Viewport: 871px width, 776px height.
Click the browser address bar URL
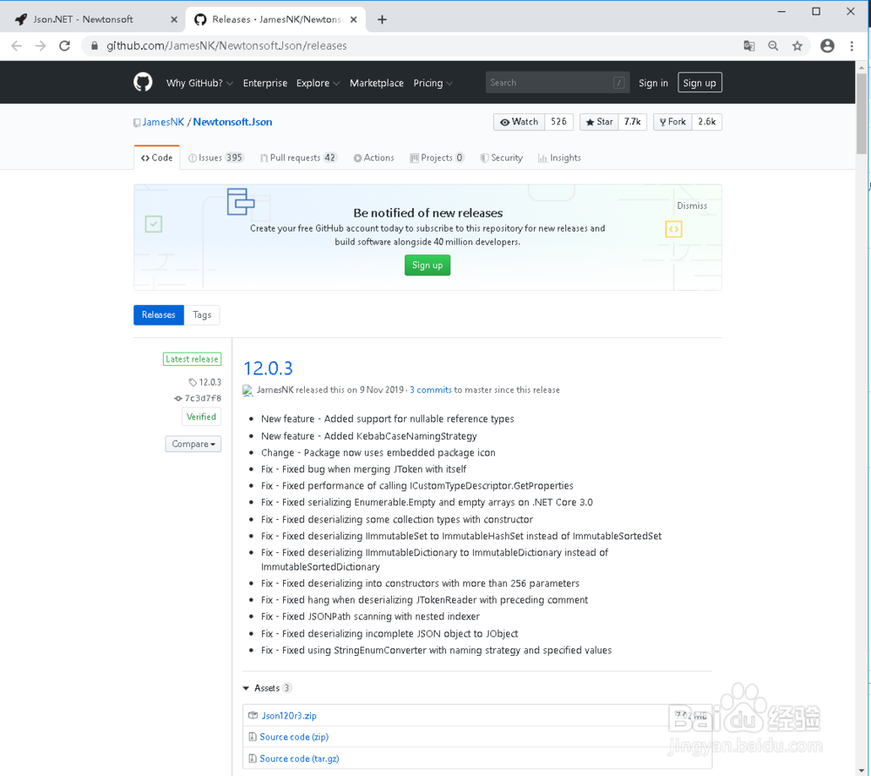coord(226,46)
